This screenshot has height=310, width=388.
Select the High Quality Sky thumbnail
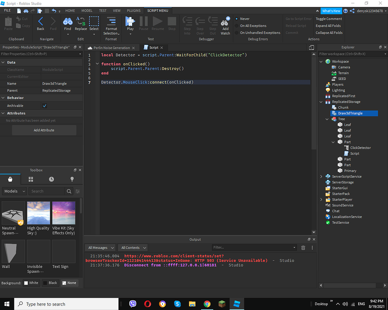[x=39, y=213]
